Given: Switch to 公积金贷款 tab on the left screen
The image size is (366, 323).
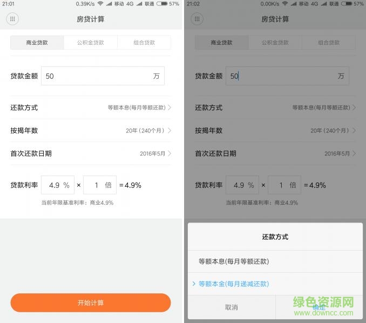Looking at the screenshot, I should [x=90, y=43].
